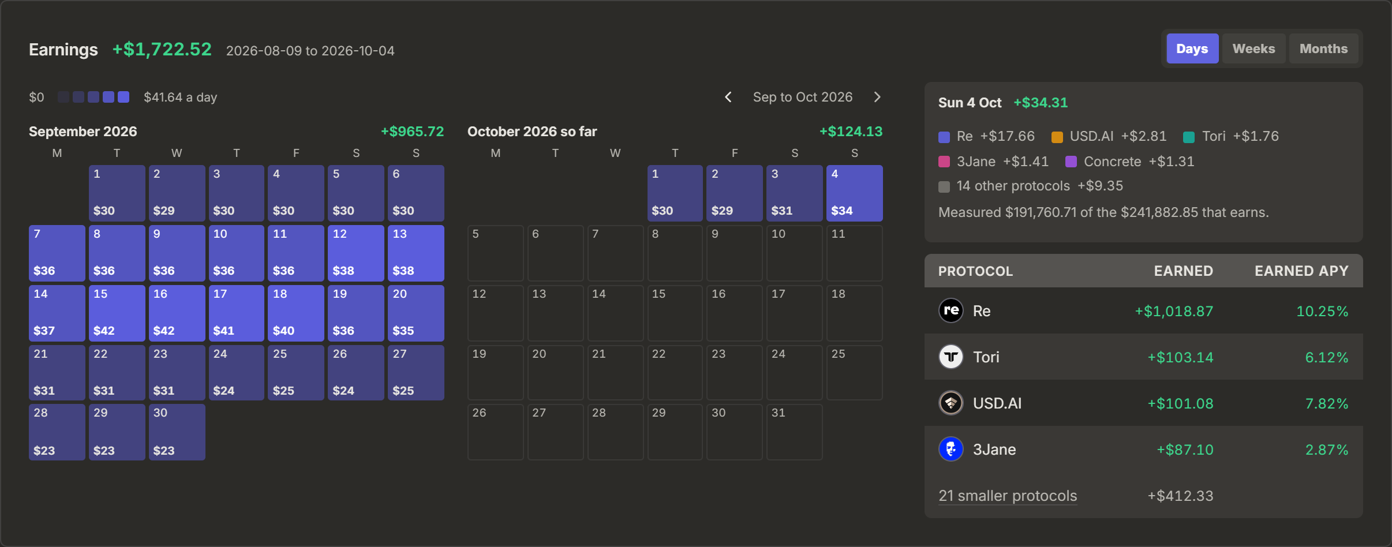1392x547 pixels.
Task: Switch to the Days view
Action: click(x=1192, y=48)
